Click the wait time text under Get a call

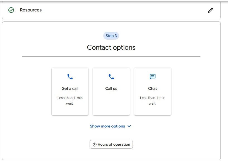70,100
